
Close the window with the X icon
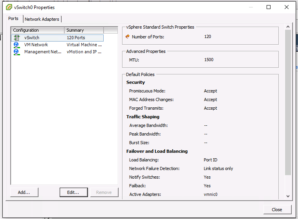tap(286, 7)
